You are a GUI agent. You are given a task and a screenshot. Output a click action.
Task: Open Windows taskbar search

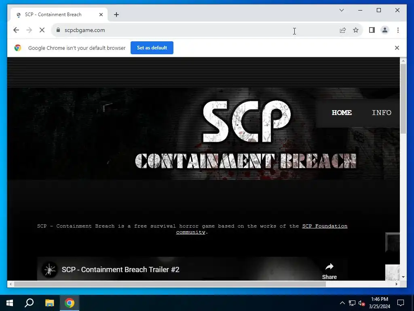pyautogui.click(x=29, y=303)
